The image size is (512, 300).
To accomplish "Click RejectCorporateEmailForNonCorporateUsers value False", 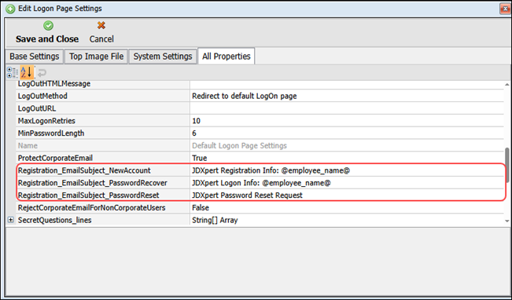I will [201, 207].
